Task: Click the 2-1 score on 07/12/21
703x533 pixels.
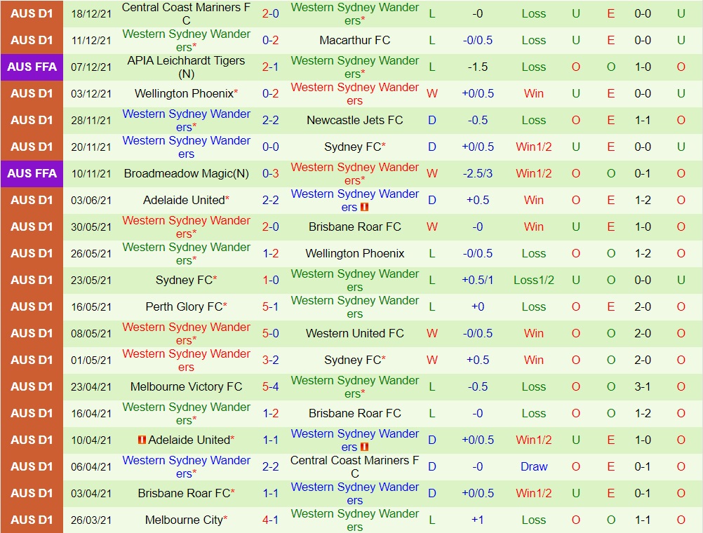Action: [x=270, y=67]
